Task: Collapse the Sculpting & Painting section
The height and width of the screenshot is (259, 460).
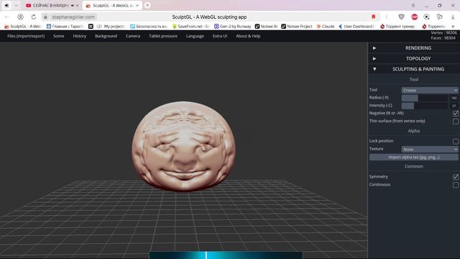Action: tap(414, 69)
